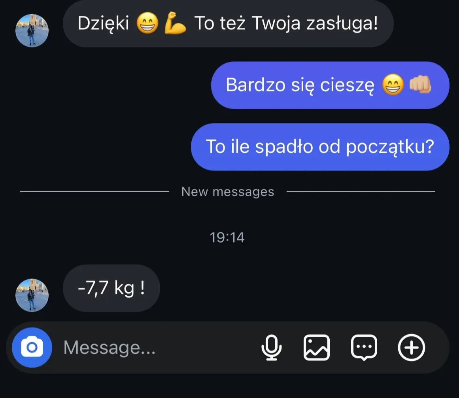This screenshot has width=459, height=398.
Task: Tap the grinning emoji in 'Bardzo się cieszę'
Action: (x=393, y=84)
